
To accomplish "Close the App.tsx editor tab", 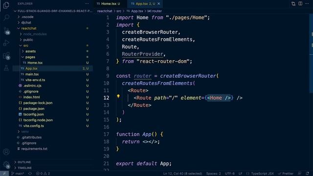I will pyautogui.click(x=158, y=3).
